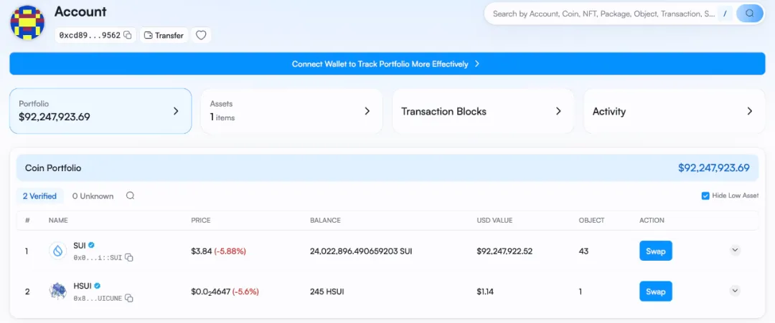Switch to the 2 Verified tab
This screenshot has height=323, width=775.
pyautogui.click(x=39, y=196)
